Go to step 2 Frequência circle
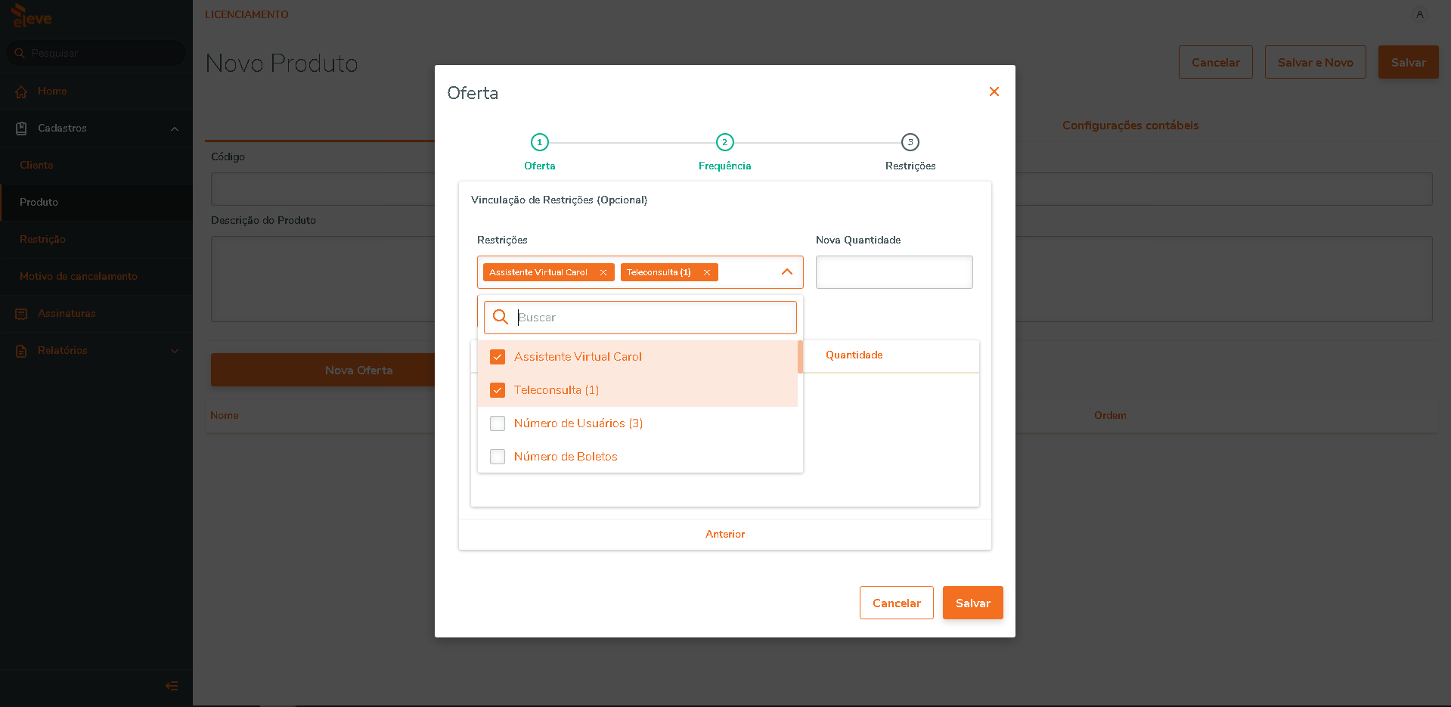The height and width of the screenshot is (707, 1451). click(x=724, y=142)
